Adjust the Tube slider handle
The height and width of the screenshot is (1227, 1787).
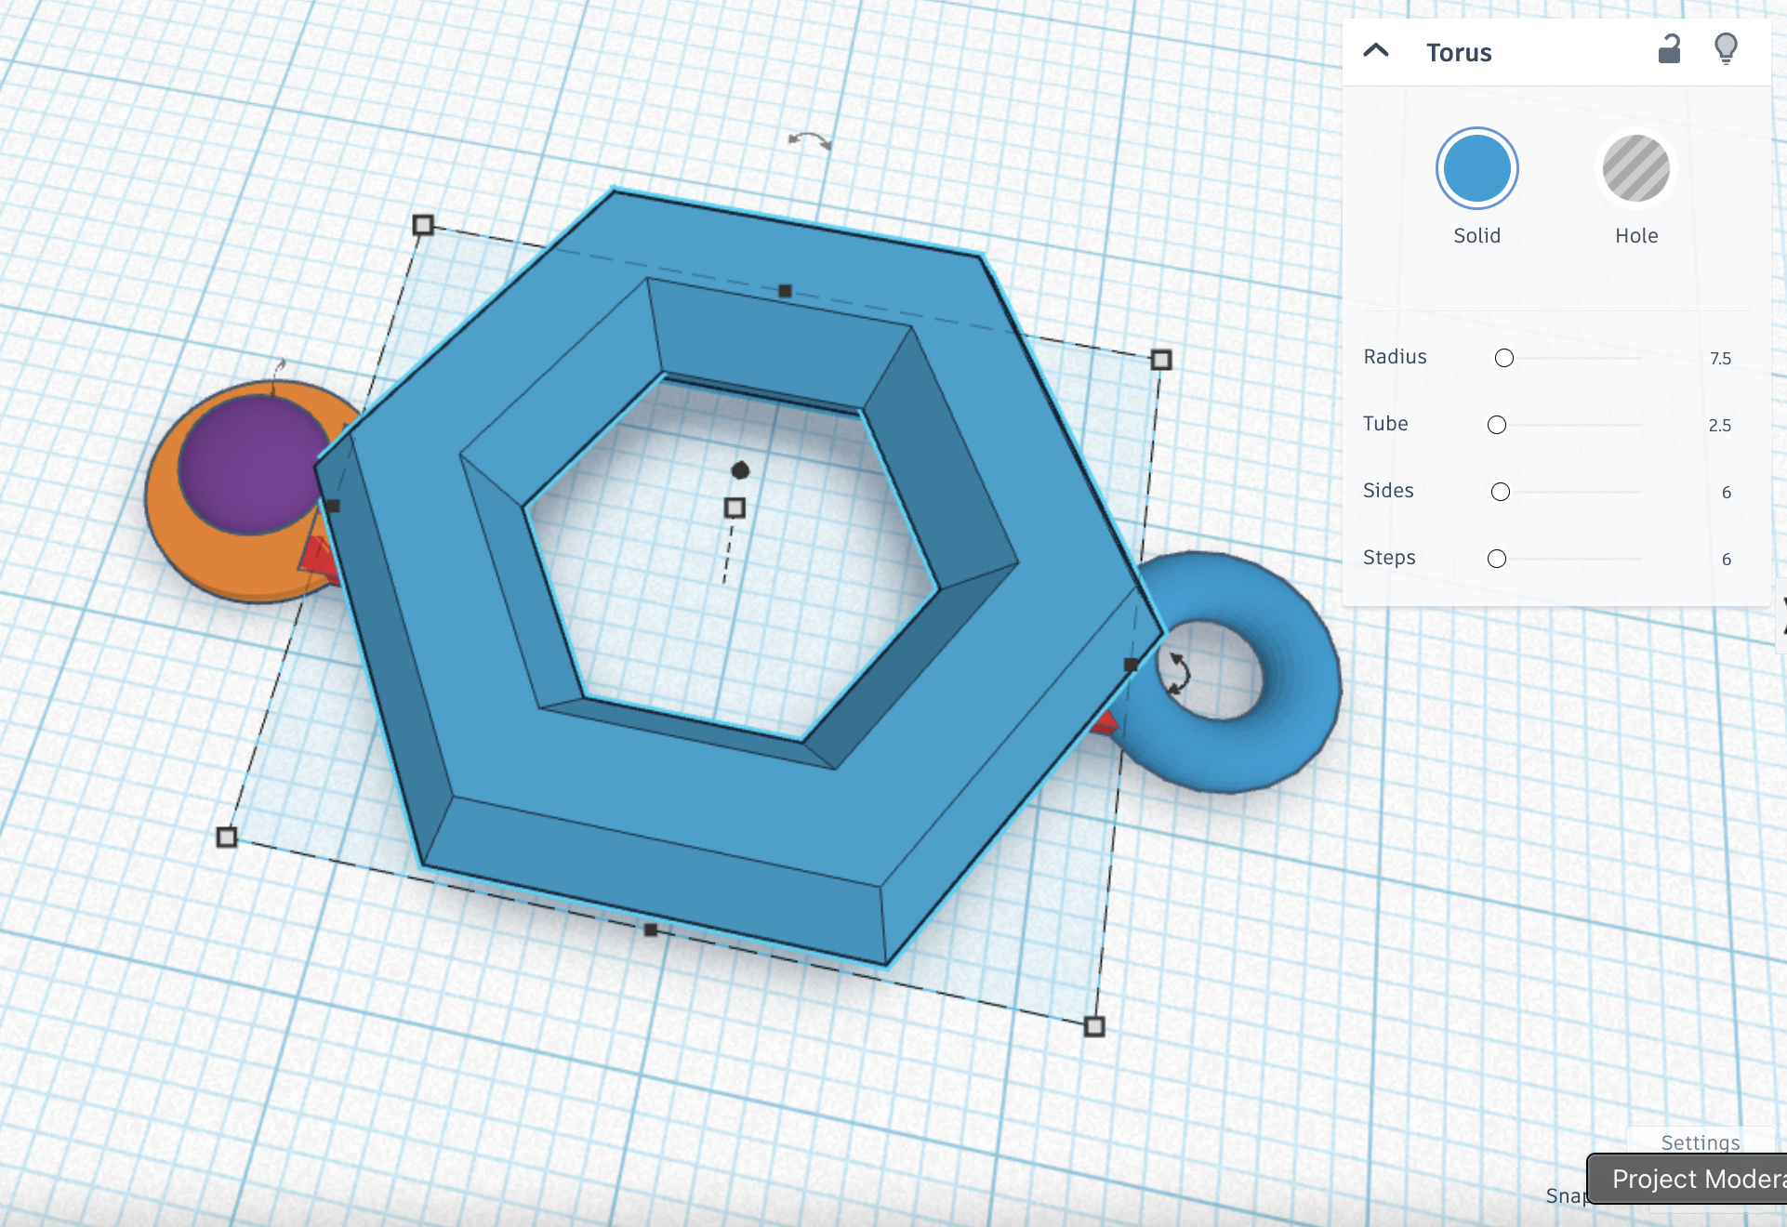[1497, 425]
